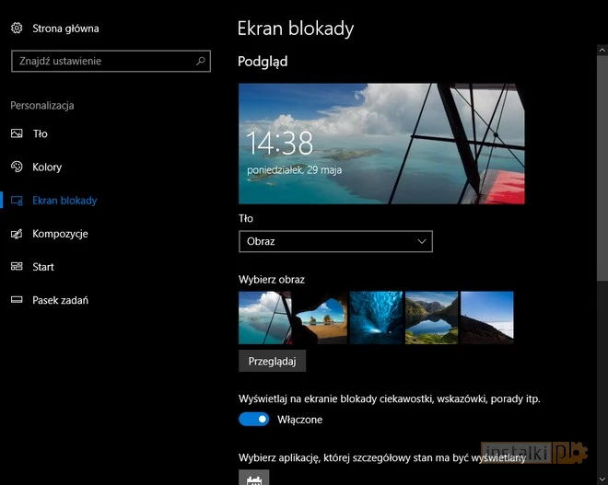This screenshot has width=608, height=485.
Task: Click the calendar app icon at bottom
Action: click(x=253, y=478)
